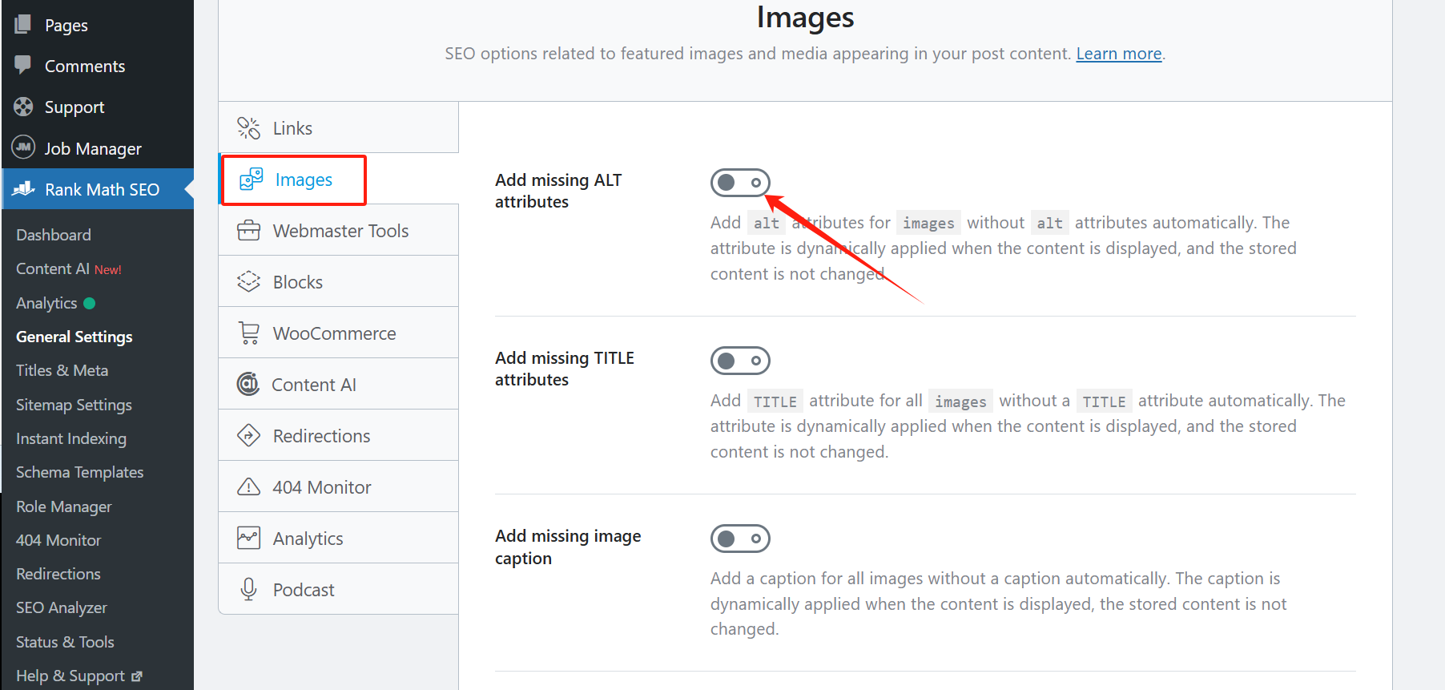1445x690 pixels.
Task: Open Rank Math SEO sidebar menu
Action: 102,190
